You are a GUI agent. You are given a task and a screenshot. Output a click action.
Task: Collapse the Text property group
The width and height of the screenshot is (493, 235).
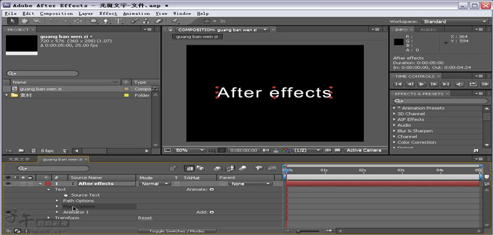coord(48,190)
